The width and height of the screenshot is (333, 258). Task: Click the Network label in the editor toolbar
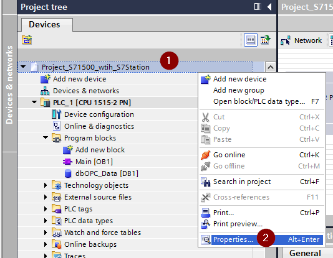click(x=307, y=40)
